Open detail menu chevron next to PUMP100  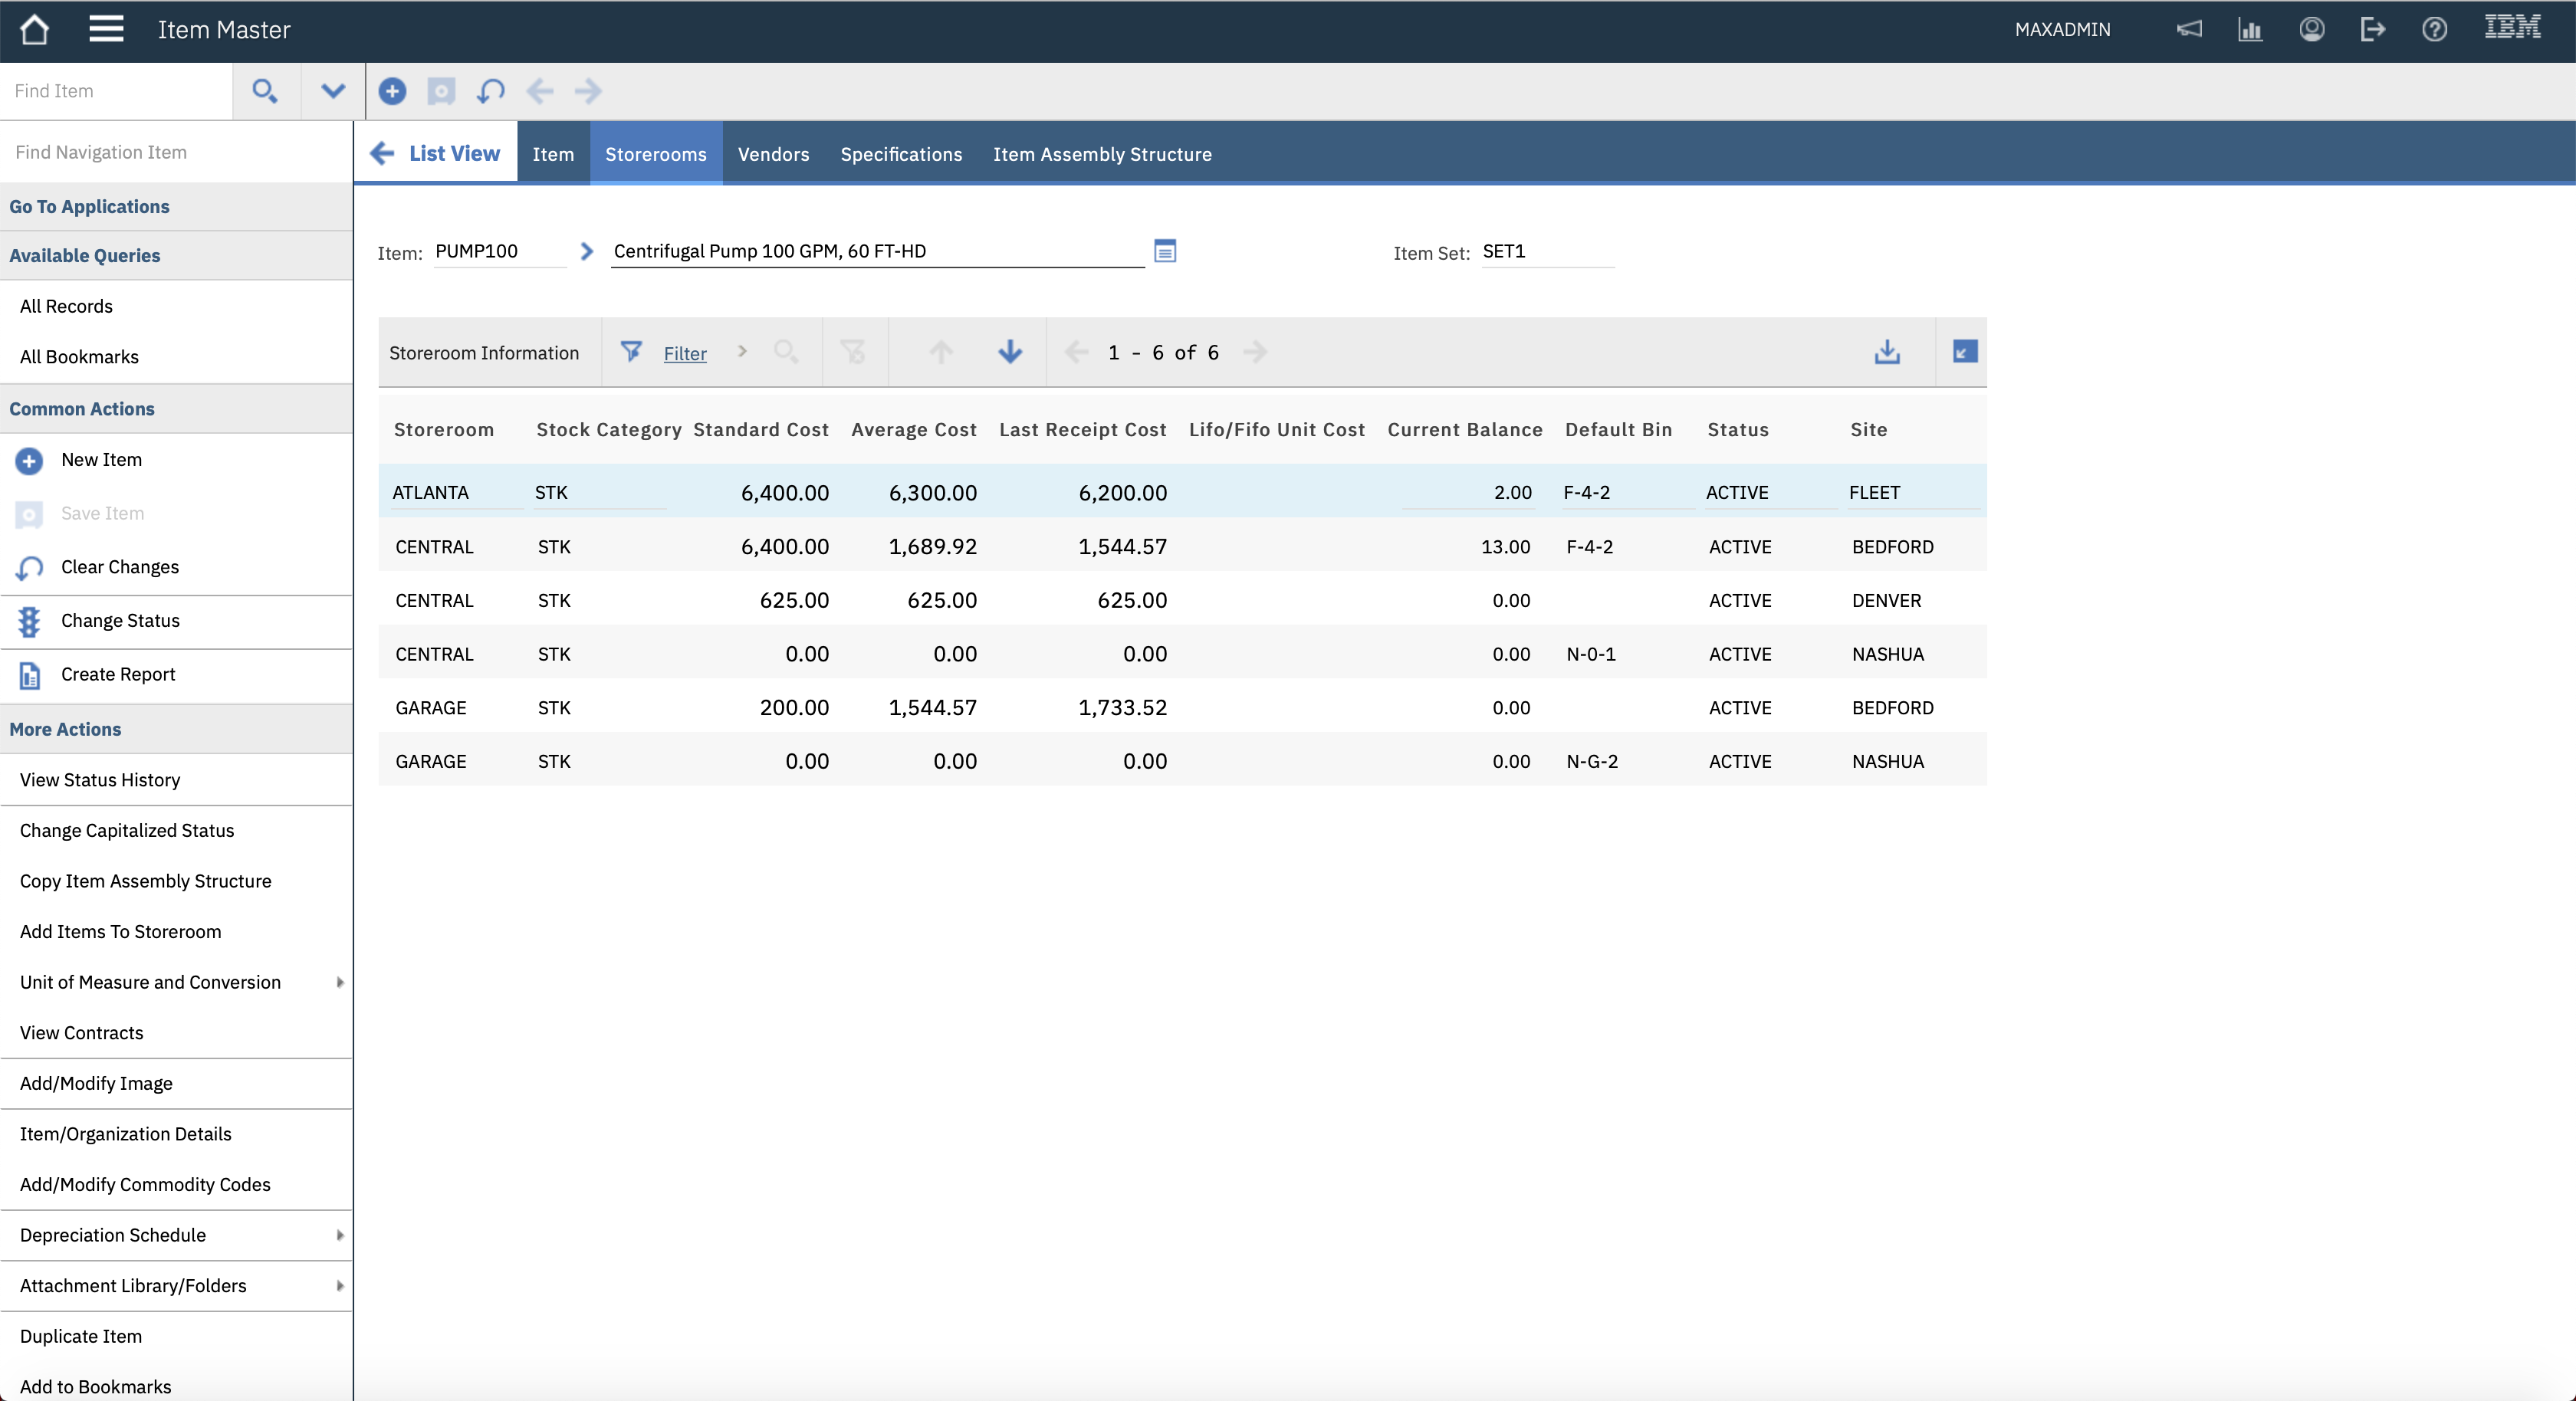(587, 251)
